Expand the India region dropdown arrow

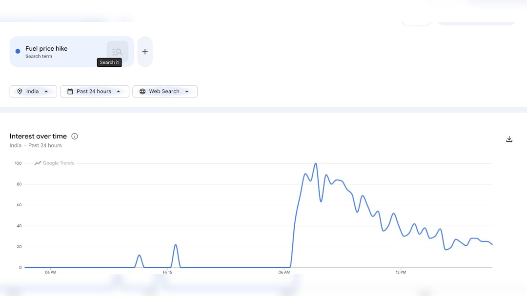click(x=46, y=91)
